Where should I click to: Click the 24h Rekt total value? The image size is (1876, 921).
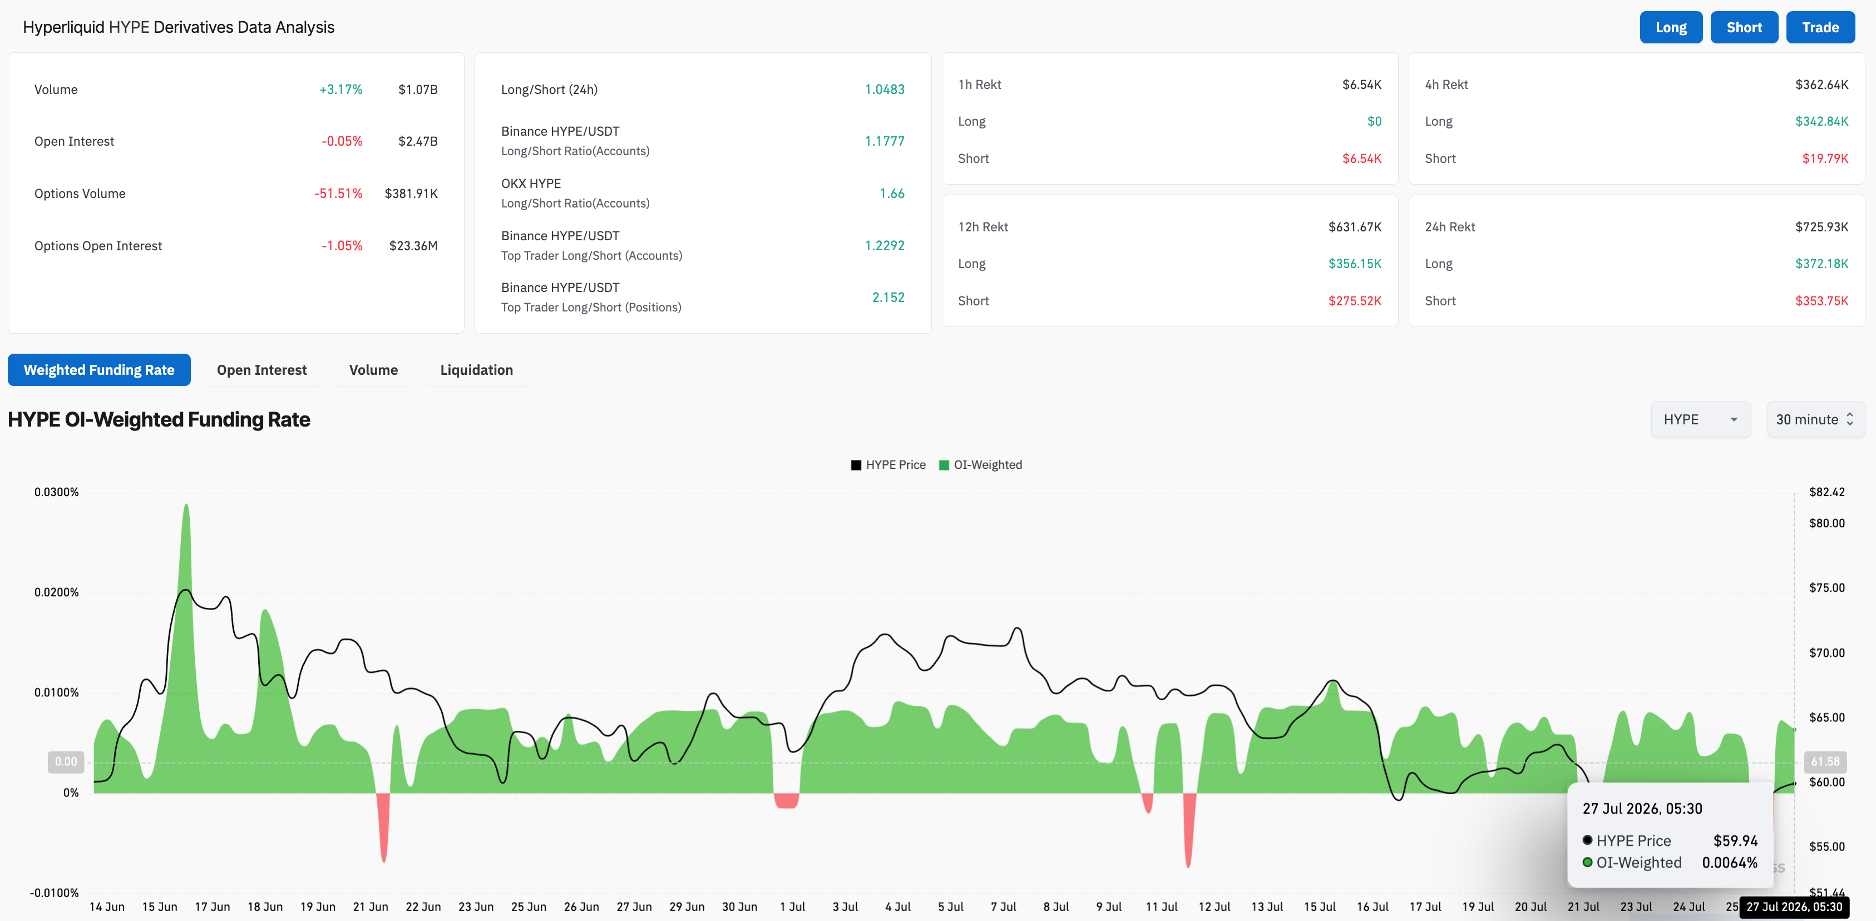click(1821, 227)
